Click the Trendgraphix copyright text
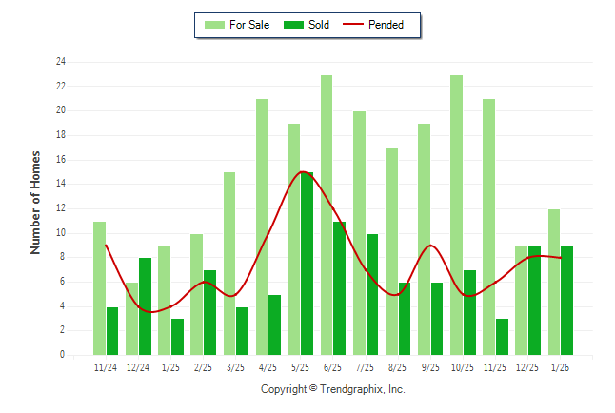The image size is (615, 413). coord(333,389)
